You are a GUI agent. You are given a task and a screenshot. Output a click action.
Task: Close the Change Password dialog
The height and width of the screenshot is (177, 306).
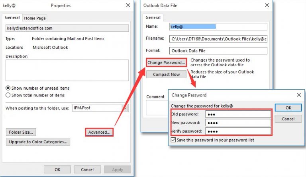[x=299, y=95]
